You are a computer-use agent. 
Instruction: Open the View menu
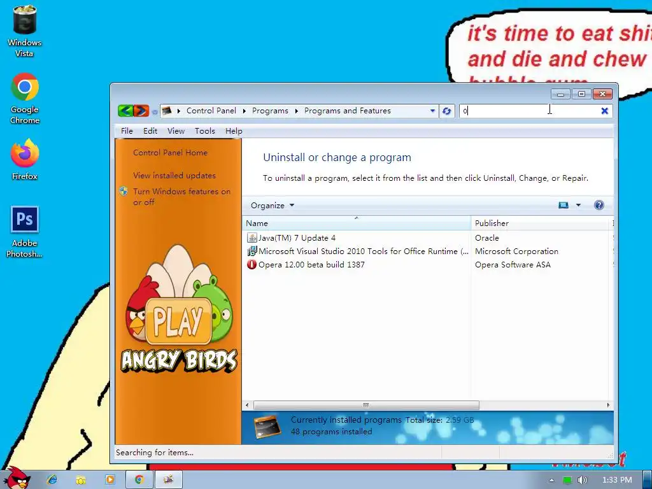click(176, 131)
